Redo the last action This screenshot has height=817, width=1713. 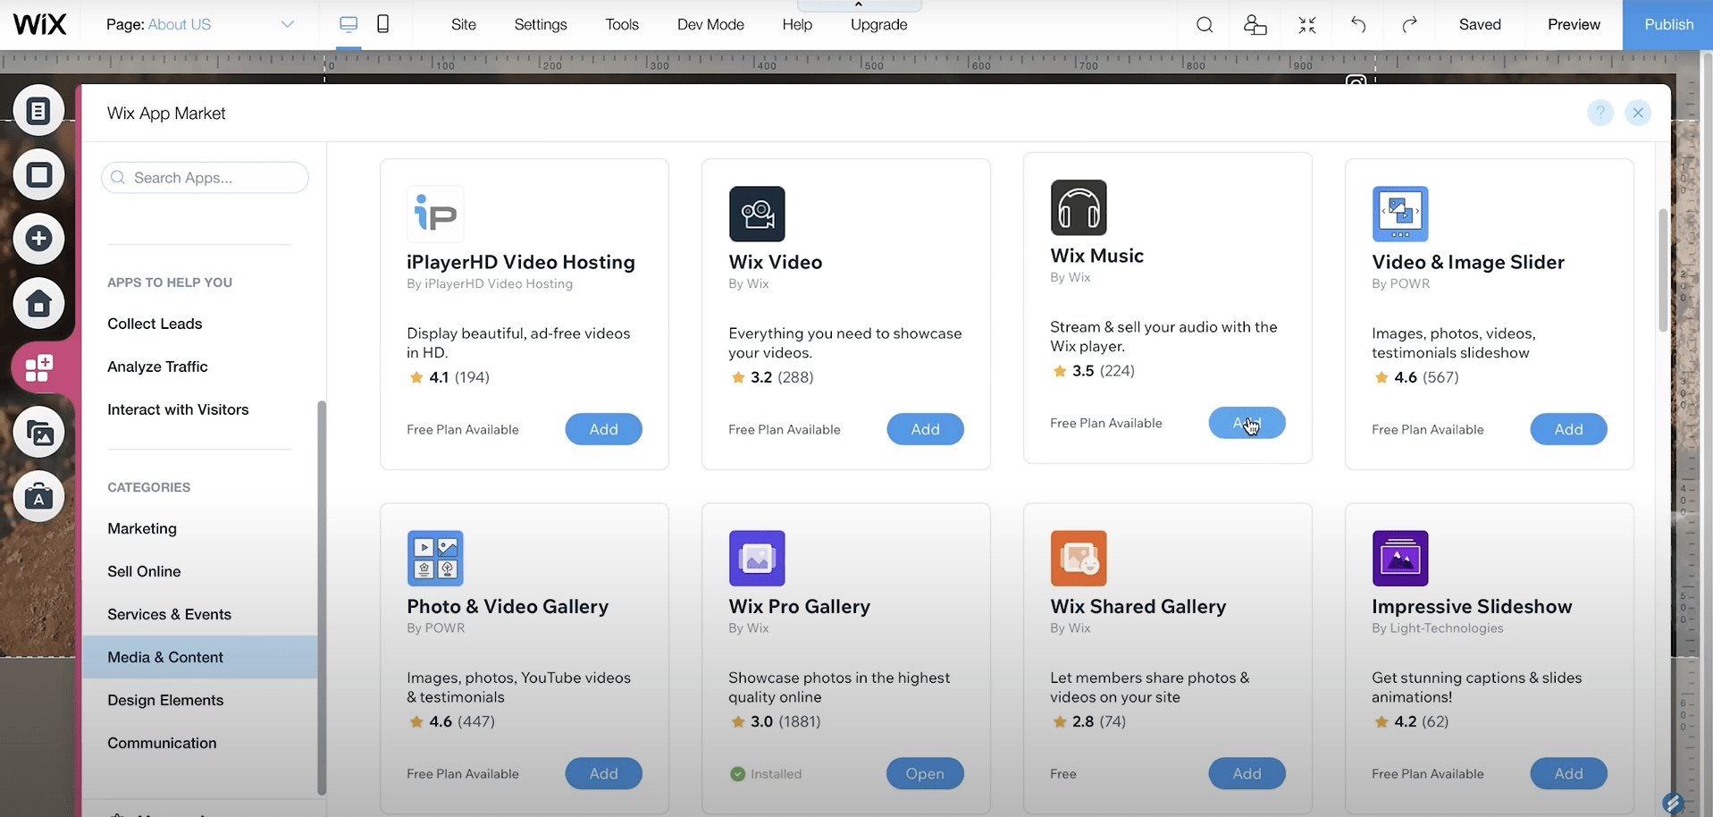(1409, 25)
